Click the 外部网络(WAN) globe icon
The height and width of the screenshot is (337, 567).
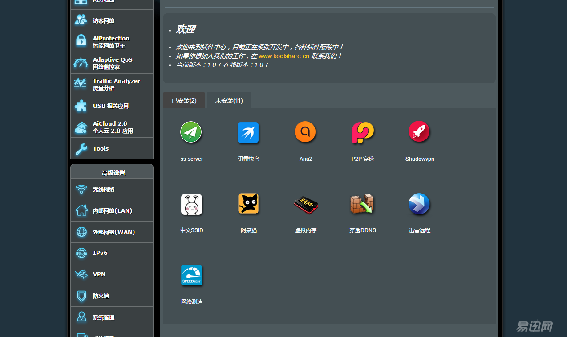point(81,232)
